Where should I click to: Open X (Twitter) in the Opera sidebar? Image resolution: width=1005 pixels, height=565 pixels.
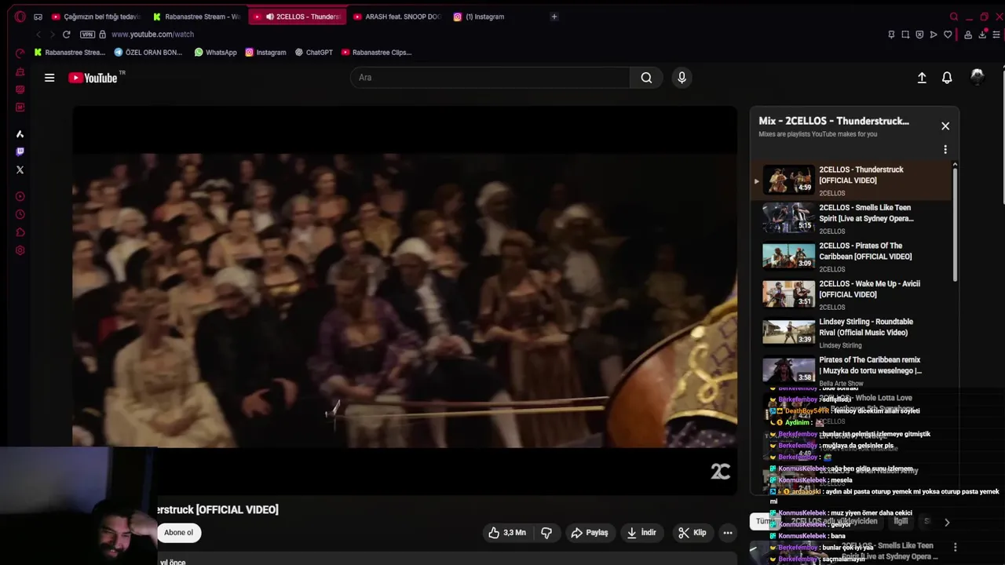coord(20,169)
